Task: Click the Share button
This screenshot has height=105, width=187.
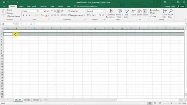Action: pyautogui.click(x=181, y=6)
